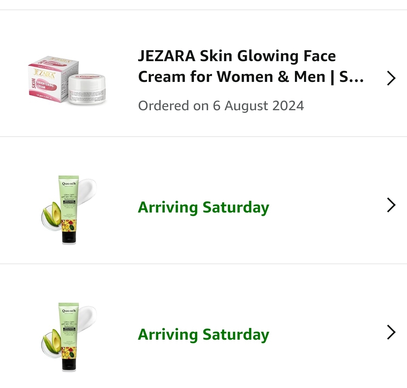The height and width of the screenshot is (388, 407).
Task: Click the avocado picture in the bottom sunscreen row
Action: 52,344
